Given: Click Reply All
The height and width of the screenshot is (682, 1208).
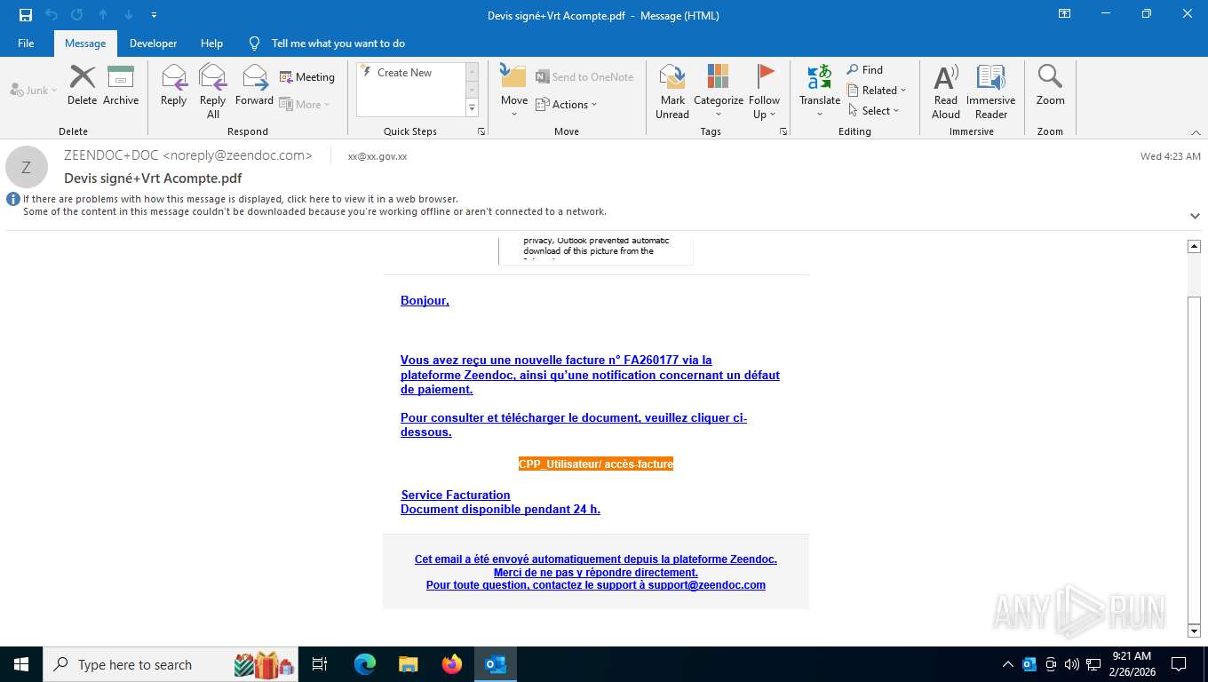Looking at the screenshot, I should 212,91.
